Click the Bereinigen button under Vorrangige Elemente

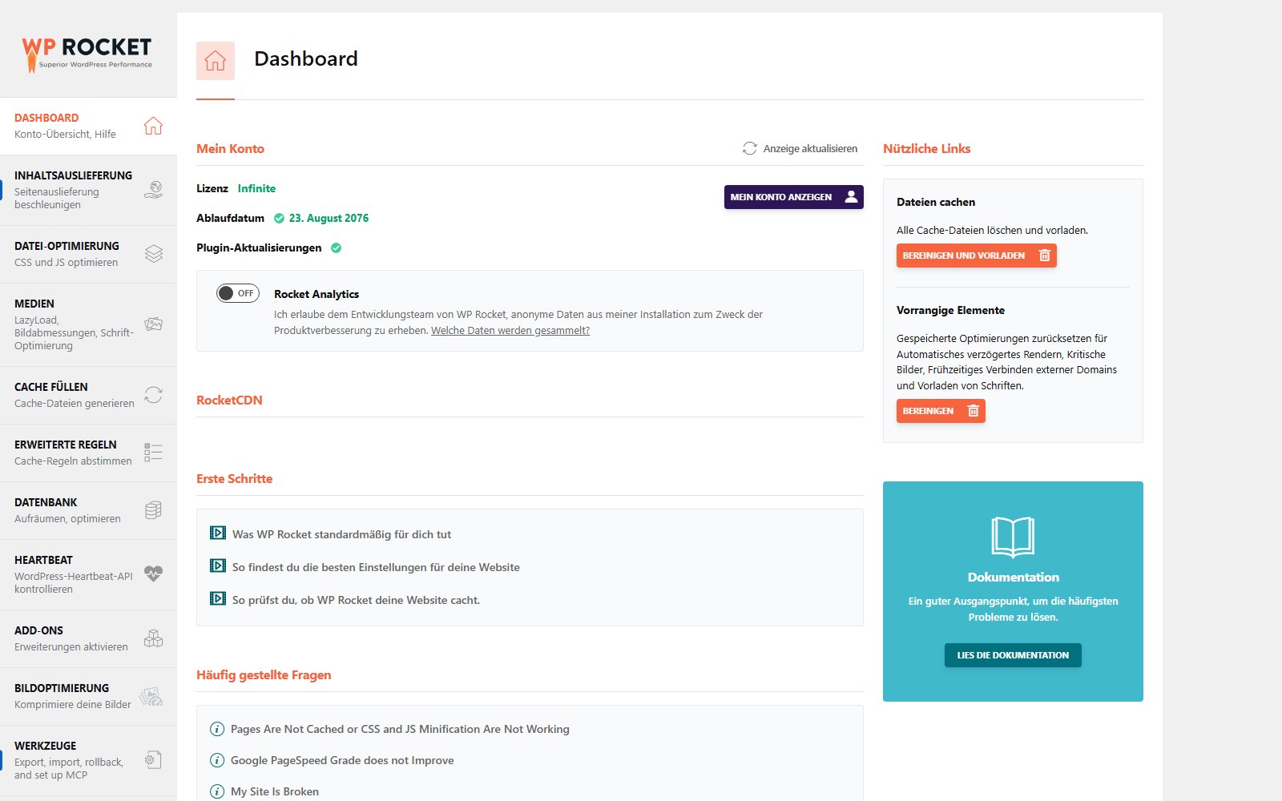click(941, 411)
